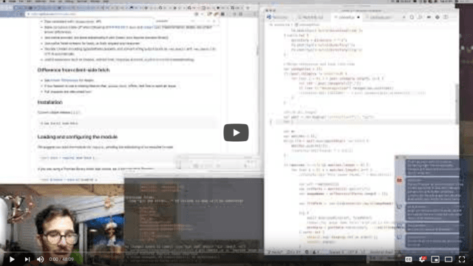The height and width of the screenshot is (266, 473).
Task: Switch to theater mode
Action: click(x=449, y=259)
